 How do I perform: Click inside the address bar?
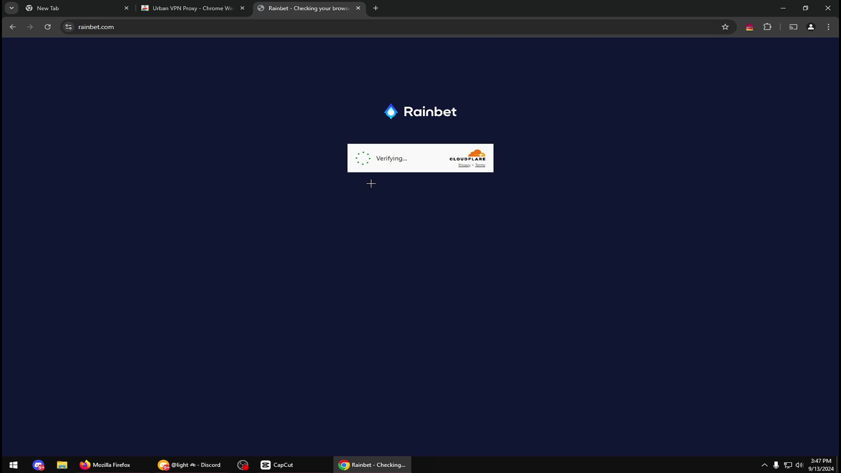(230, 27)
